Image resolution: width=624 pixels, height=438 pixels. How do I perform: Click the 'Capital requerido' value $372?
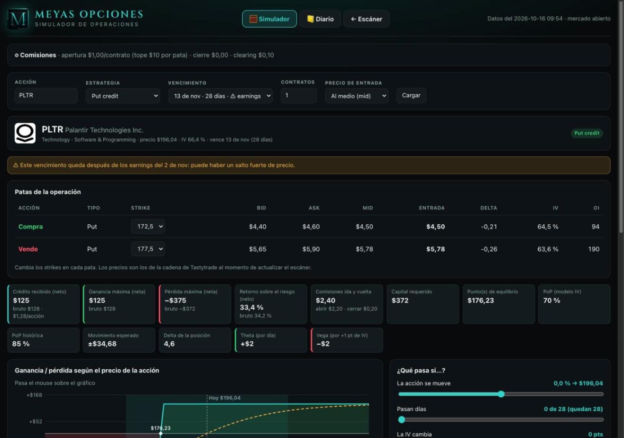pos(400,301)
